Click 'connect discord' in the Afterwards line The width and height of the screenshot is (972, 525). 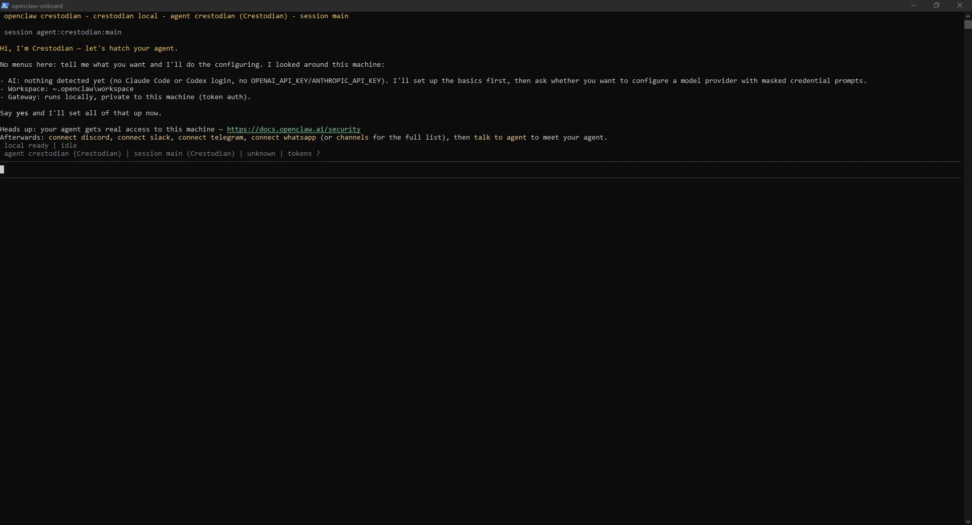click(x=79, y=137)
